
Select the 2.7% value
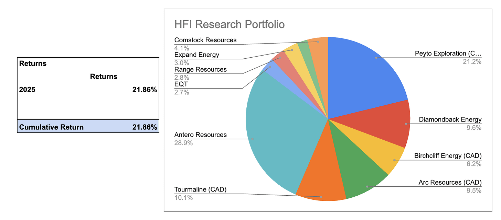click(x=182, y=92)
